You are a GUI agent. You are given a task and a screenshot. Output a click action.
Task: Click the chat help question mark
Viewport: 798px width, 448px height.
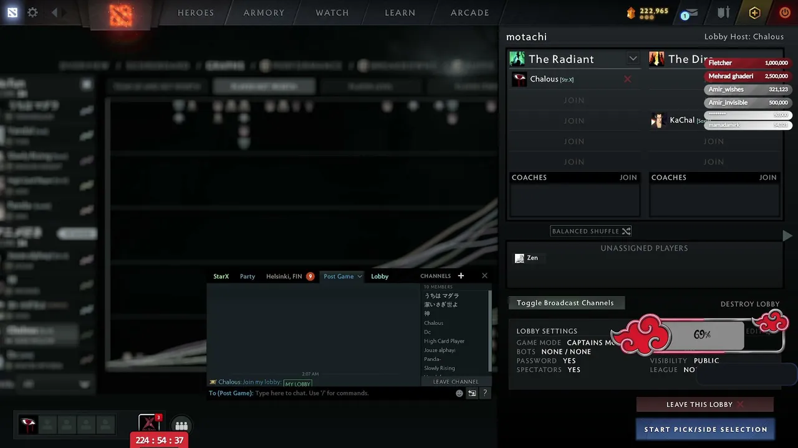[x=484, y=393]
